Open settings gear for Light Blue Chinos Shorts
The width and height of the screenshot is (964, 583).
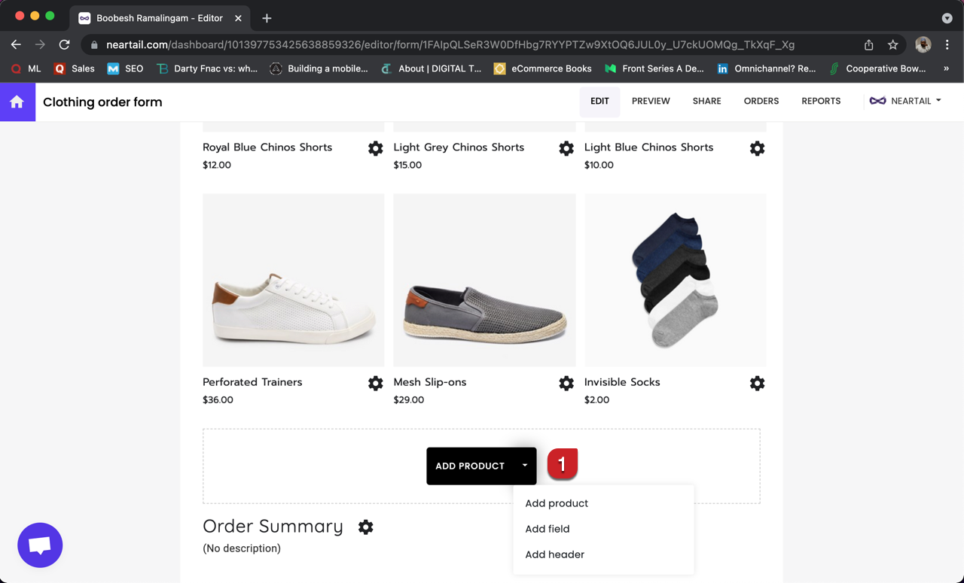pos(757,149)
